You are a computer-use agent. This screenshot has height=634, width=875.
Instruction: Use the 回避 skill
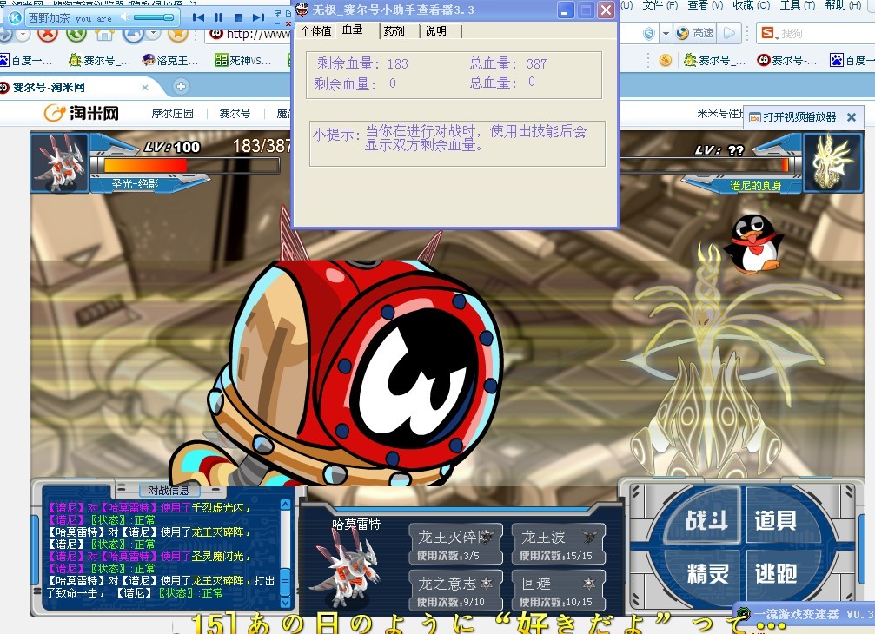tap(558, 591)
